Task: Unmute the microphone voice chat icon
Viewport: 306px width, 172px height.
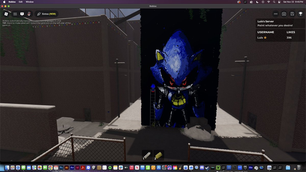Action: click(29, 14)
